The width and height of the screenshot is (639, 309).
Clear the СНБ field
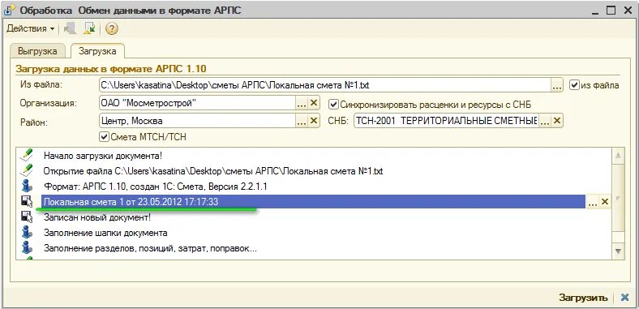[557, 121]
